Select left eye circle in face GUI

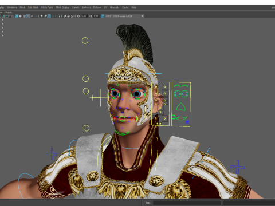178,94
